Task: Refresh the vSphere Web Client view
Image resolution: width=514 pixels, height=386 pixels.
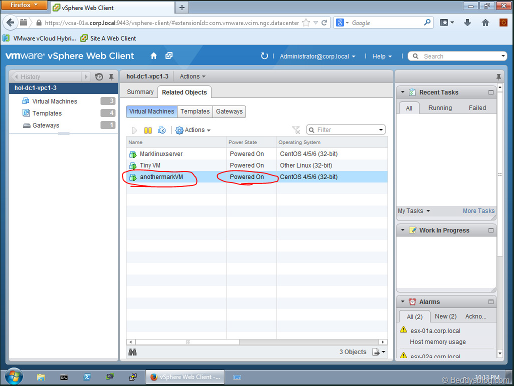Action: (264, 56)
